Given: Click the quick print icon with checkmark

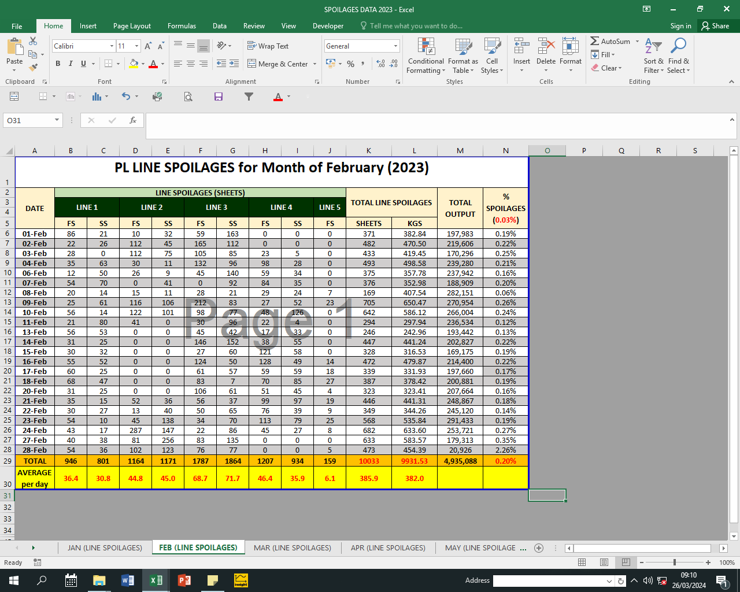Looking at the screenshot, I should (x=157, y=97).
